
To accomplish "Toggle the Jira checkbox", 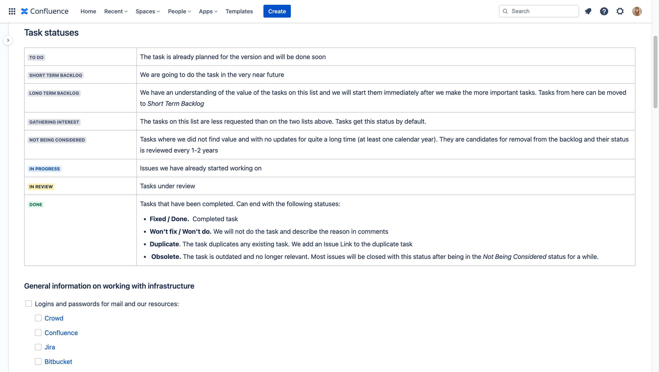I will [38, 347].
